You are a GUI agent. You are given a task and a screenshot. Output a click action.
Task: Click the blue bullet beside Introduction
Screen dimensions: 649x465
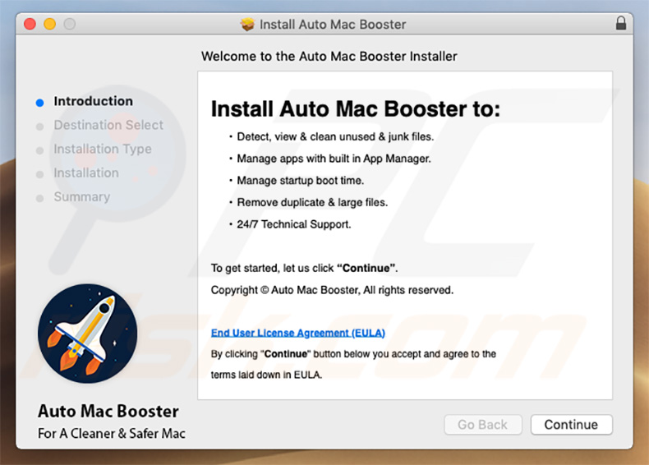point(39,103)
